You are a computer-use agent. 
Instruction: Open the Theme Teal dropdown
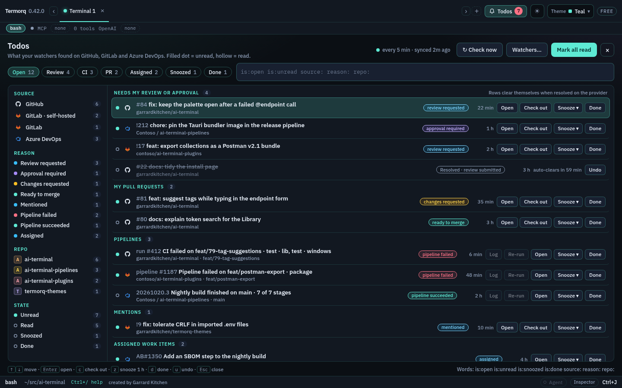coord(570,11)
